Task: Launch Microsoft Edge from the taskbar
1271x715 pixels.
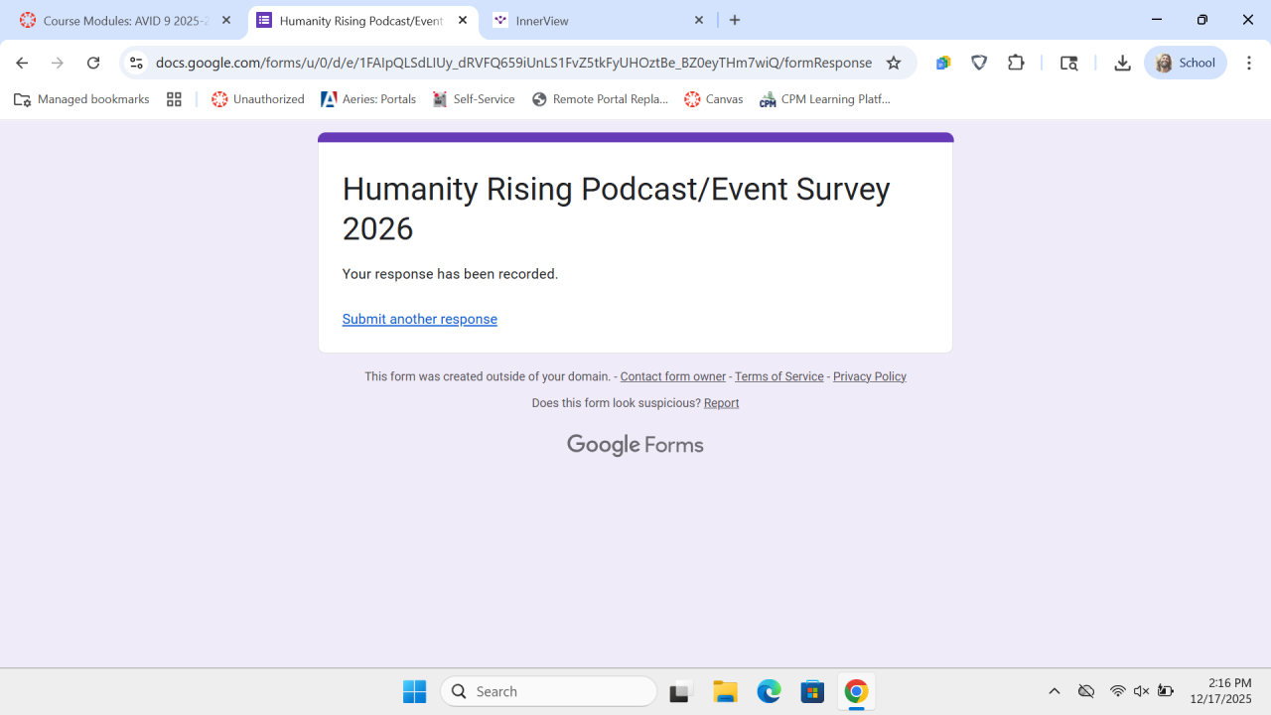Action: [x=769, y=691]
